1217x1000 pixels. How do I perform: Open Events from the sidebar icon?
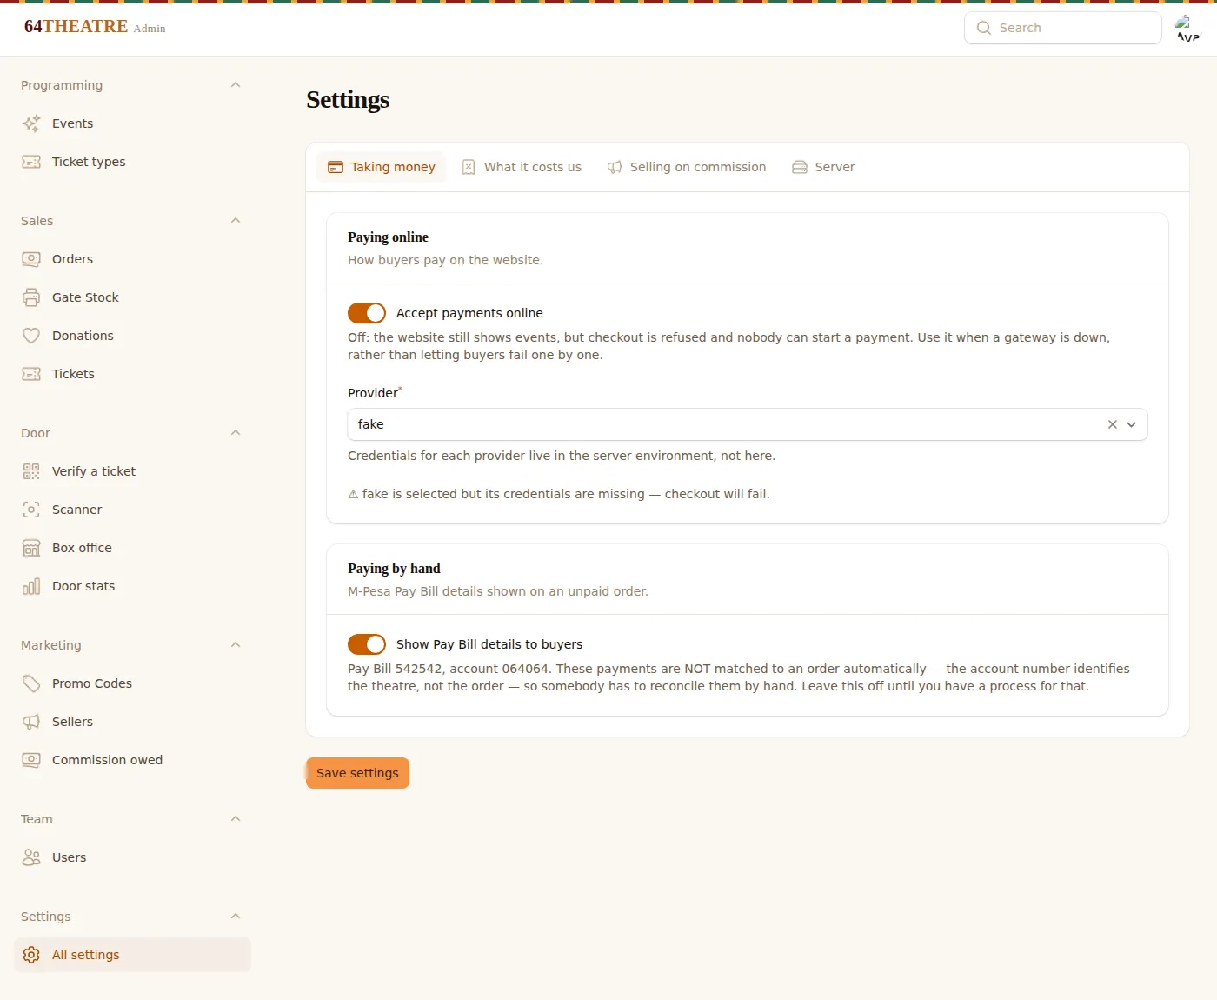point(31,123)
